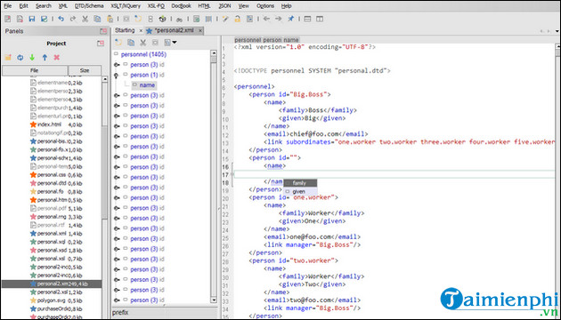The width and height of the screenshot is (561, 320).
Task: Click the detach icon beside Panels header
Action: tap(103, 31)
